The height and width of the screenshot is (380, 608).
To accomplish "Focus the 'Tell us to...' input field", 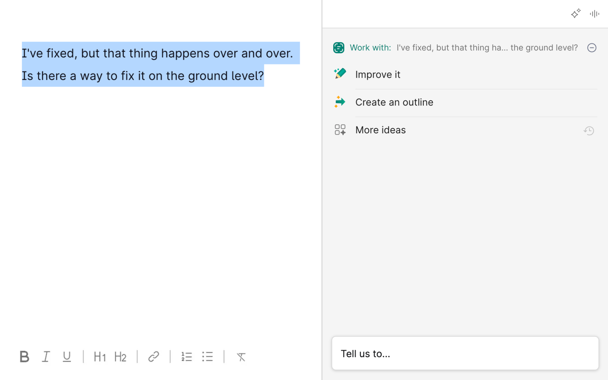I will 465,354.
